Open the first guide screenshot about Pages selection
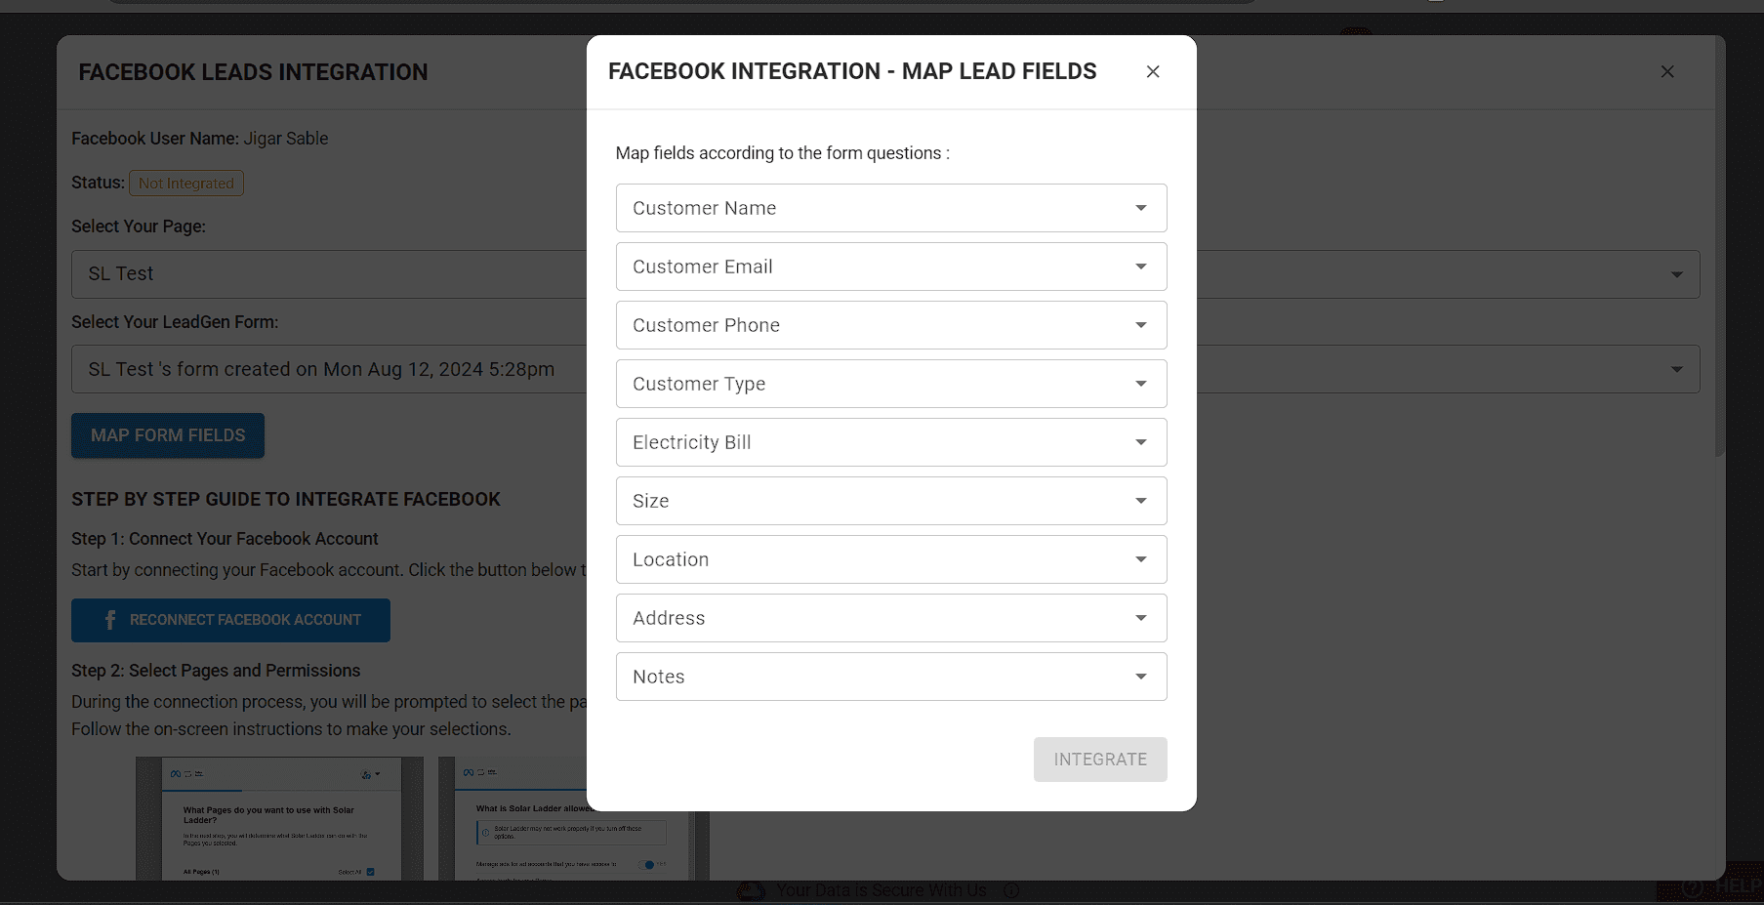This screenshot has height=905, width=1764. (279, 818)
